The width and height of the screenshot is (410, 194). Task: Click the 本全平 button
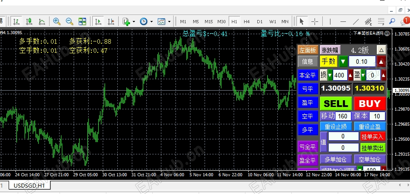(307, 76)
